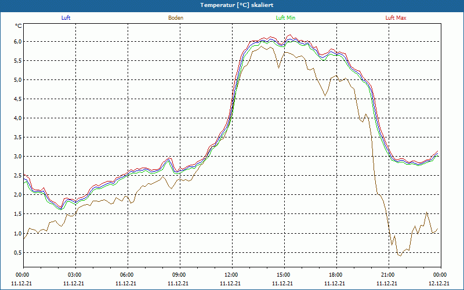Click the 3,5 y-axis value
This screenshot has height=290, width=464.
[19, 137]
